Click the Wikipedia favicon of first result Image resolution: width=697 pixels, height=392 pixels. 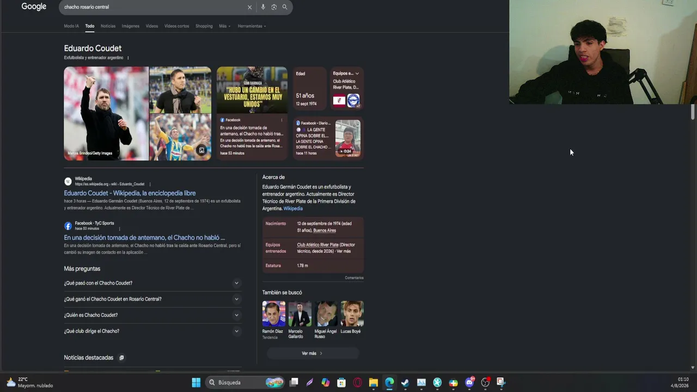click(68, 181)
